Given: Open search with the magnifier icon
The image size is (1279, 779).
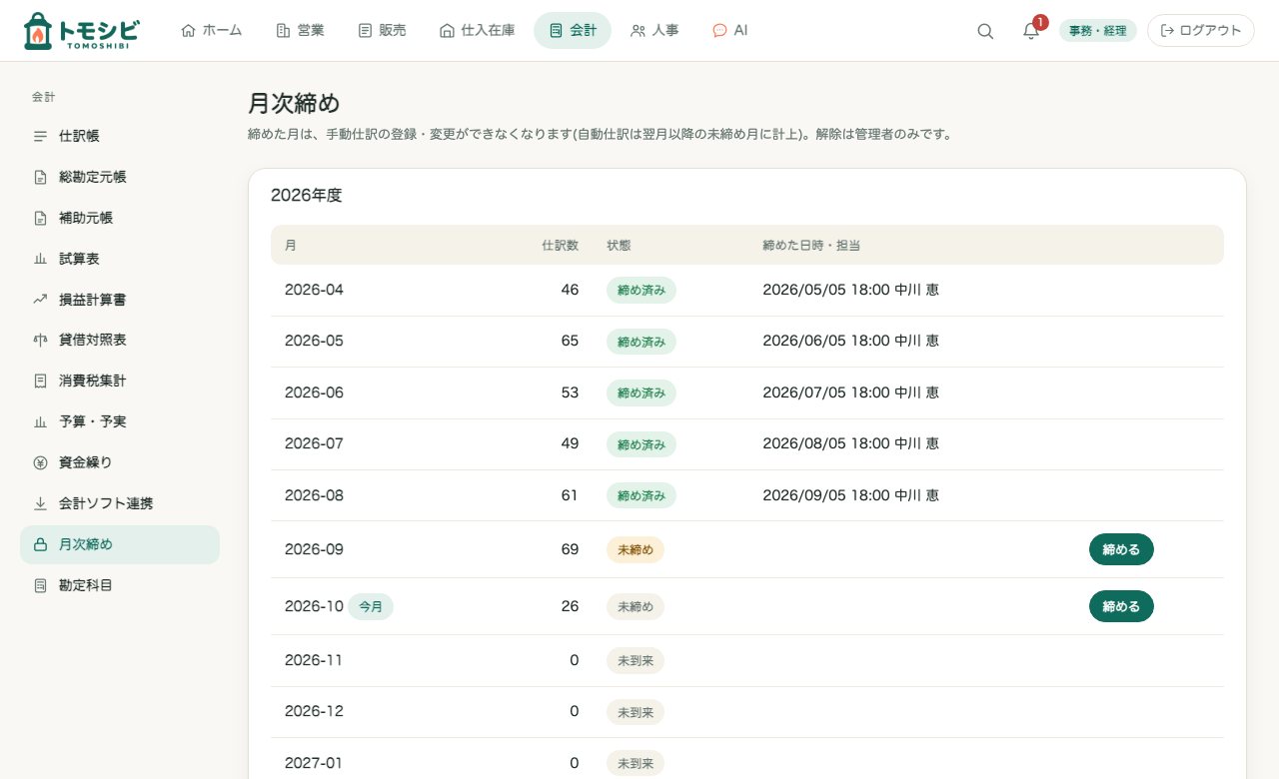Looking at the screenshot, I should (985, 31).
